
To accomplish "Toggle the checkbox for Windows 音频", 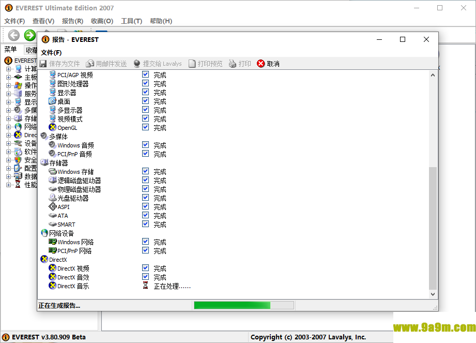I will coord(145,145).
